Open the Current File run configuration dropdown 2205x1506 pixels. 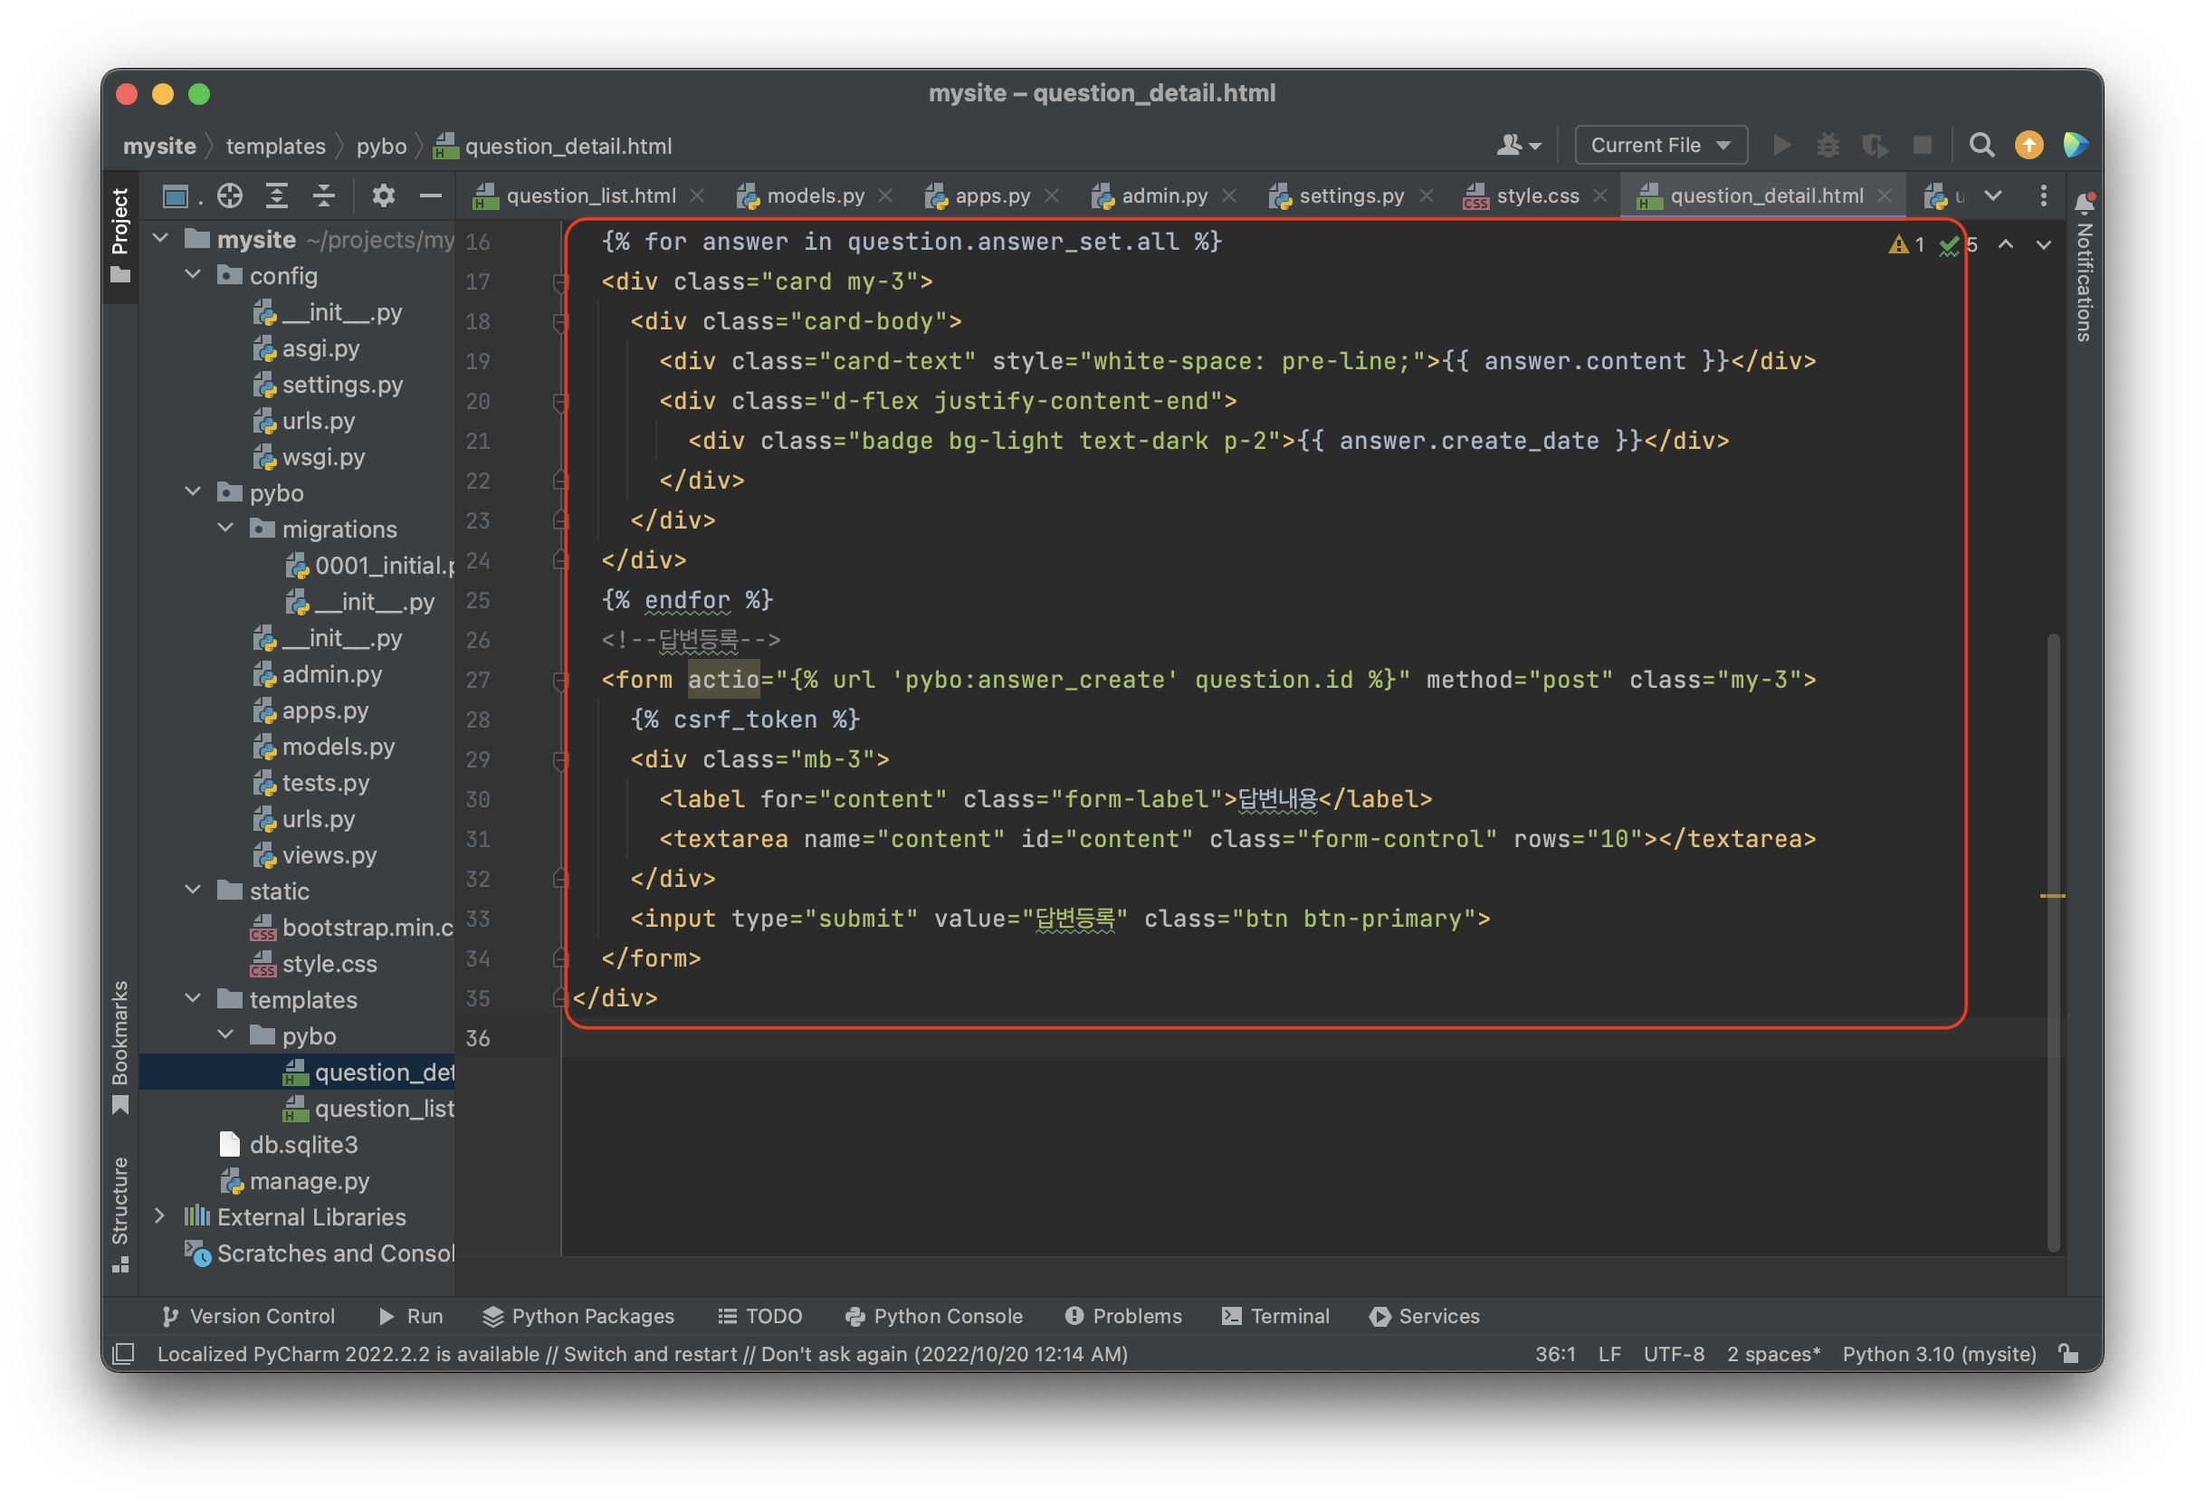click(1660, 145)
